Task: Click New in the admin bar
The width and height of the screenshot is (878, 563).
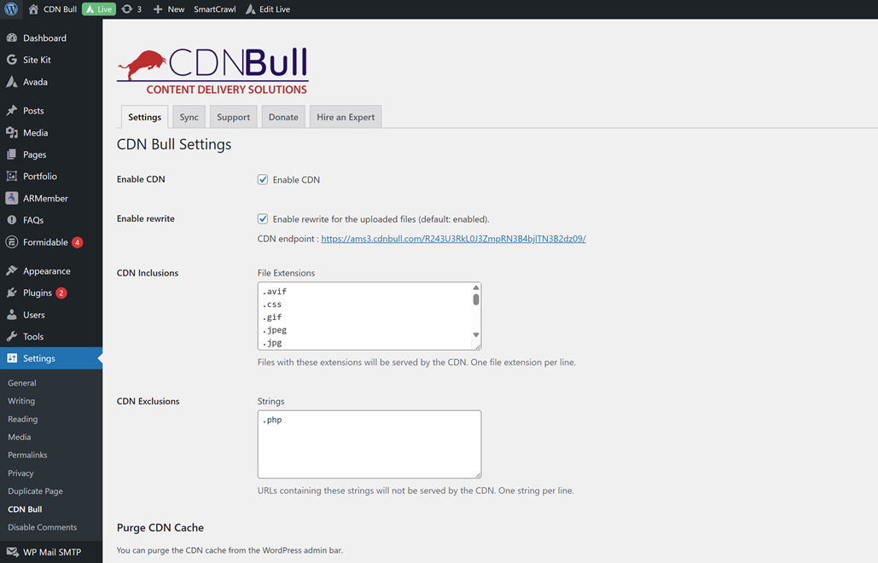Action: tap(176, 9)
